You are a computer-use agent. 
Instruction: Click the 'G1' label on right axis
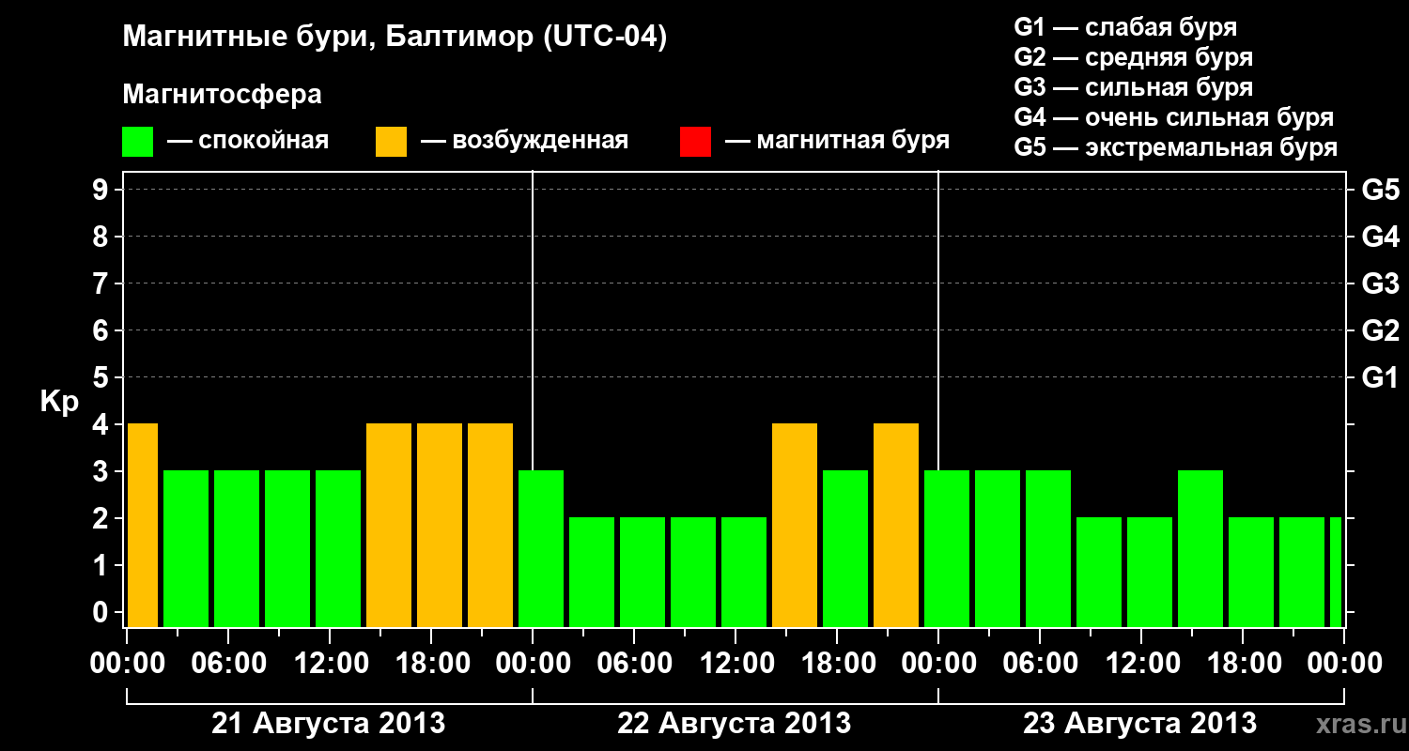coord(1380,378)
